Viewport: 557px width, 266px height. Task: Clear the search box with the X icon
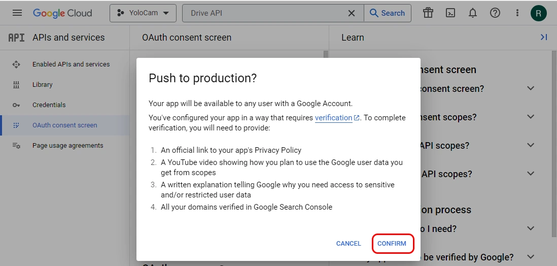pyautogui.click(x=352, y=13)
